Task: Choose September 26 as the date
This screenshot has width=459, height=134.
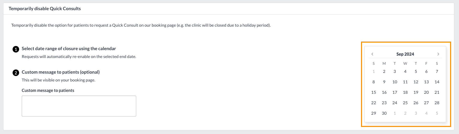Action: click(x=416, y=103)
